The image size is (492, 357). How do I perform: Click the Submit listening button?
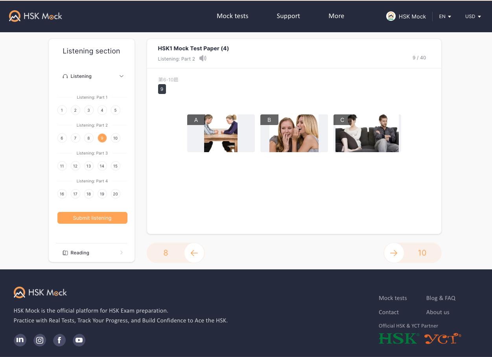[92, 218]
